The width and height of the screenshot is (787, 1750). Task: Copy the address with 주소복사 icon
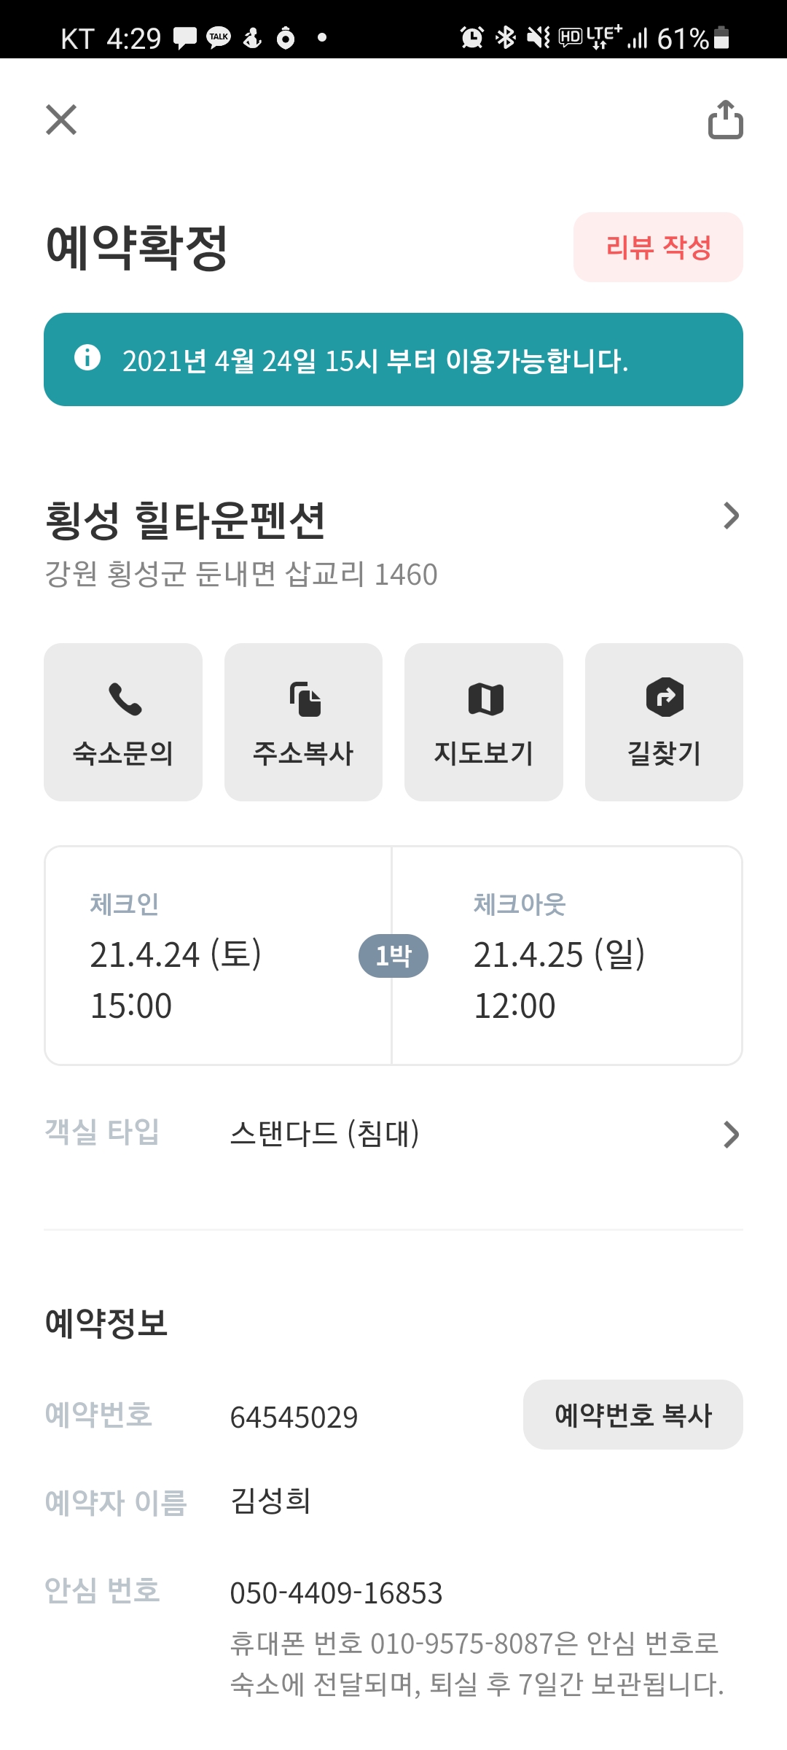tap(304, 699)
